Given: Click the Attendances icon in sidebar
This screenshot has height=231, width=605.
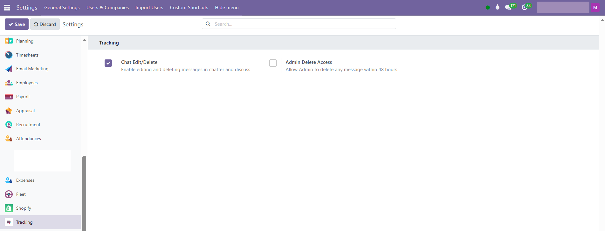Looking at the screenshot, I should point(9,139).
